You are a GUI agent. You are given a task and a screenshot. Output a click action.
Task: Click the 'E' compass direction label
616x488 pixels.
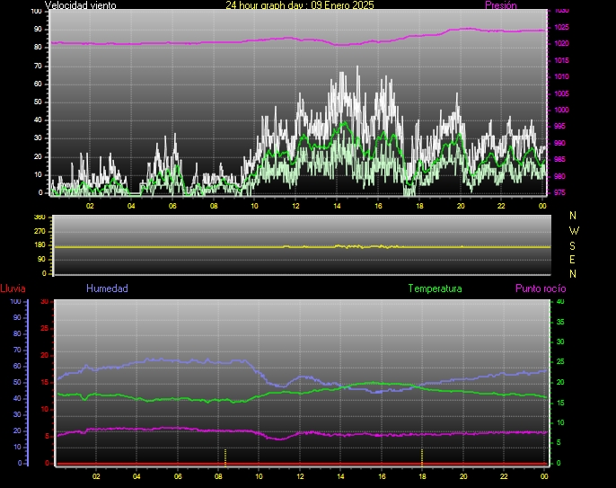tap(572, 260)
